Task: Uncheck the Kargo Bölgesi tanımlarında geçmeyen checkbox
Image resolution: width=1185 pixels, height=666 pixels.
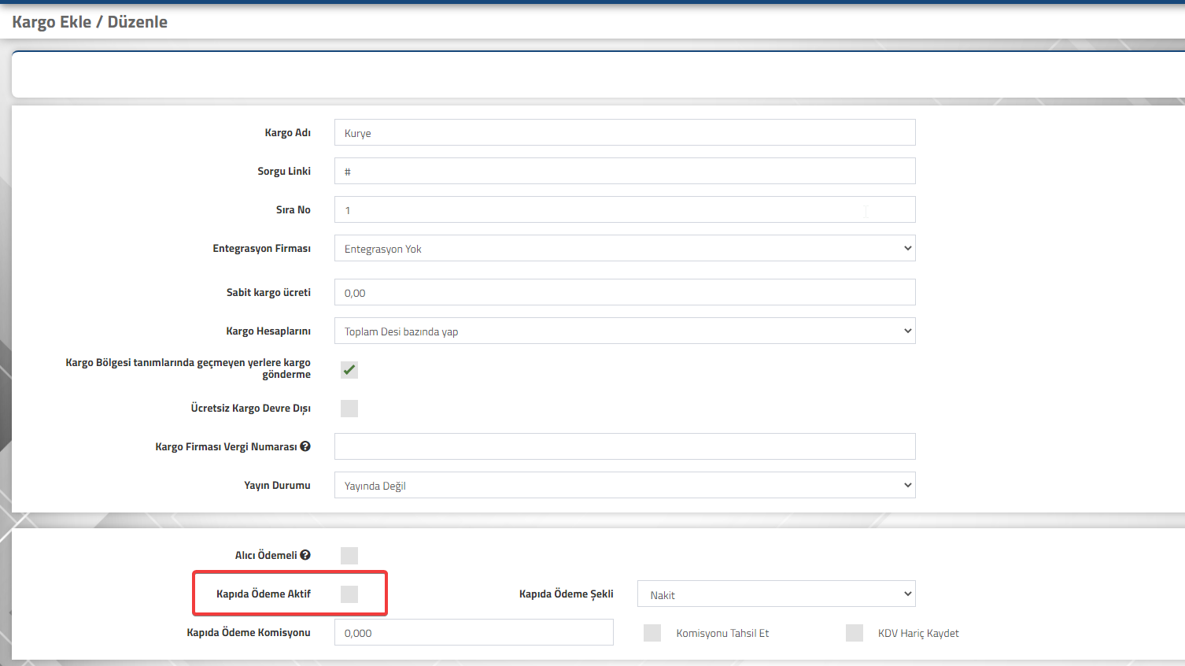Action: [x=349, y=369]
